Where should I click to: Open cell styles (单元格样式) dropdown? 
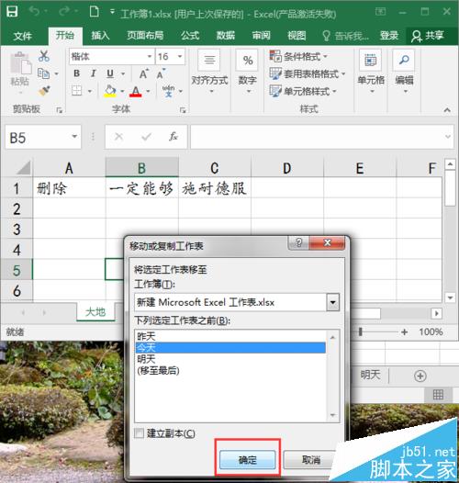pos(303,91)
